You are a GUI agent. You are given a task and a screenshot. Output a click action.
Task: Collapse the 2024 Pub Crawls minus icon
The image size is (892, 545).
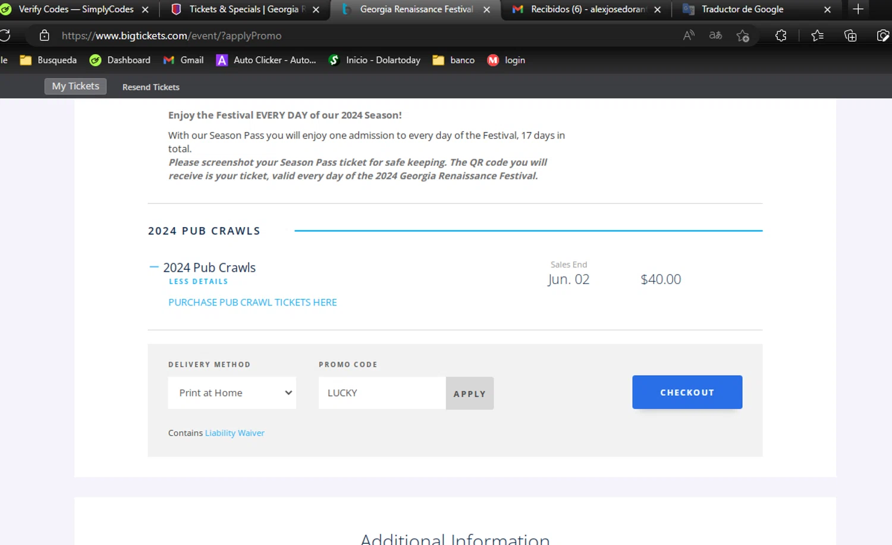coord(154,267)
